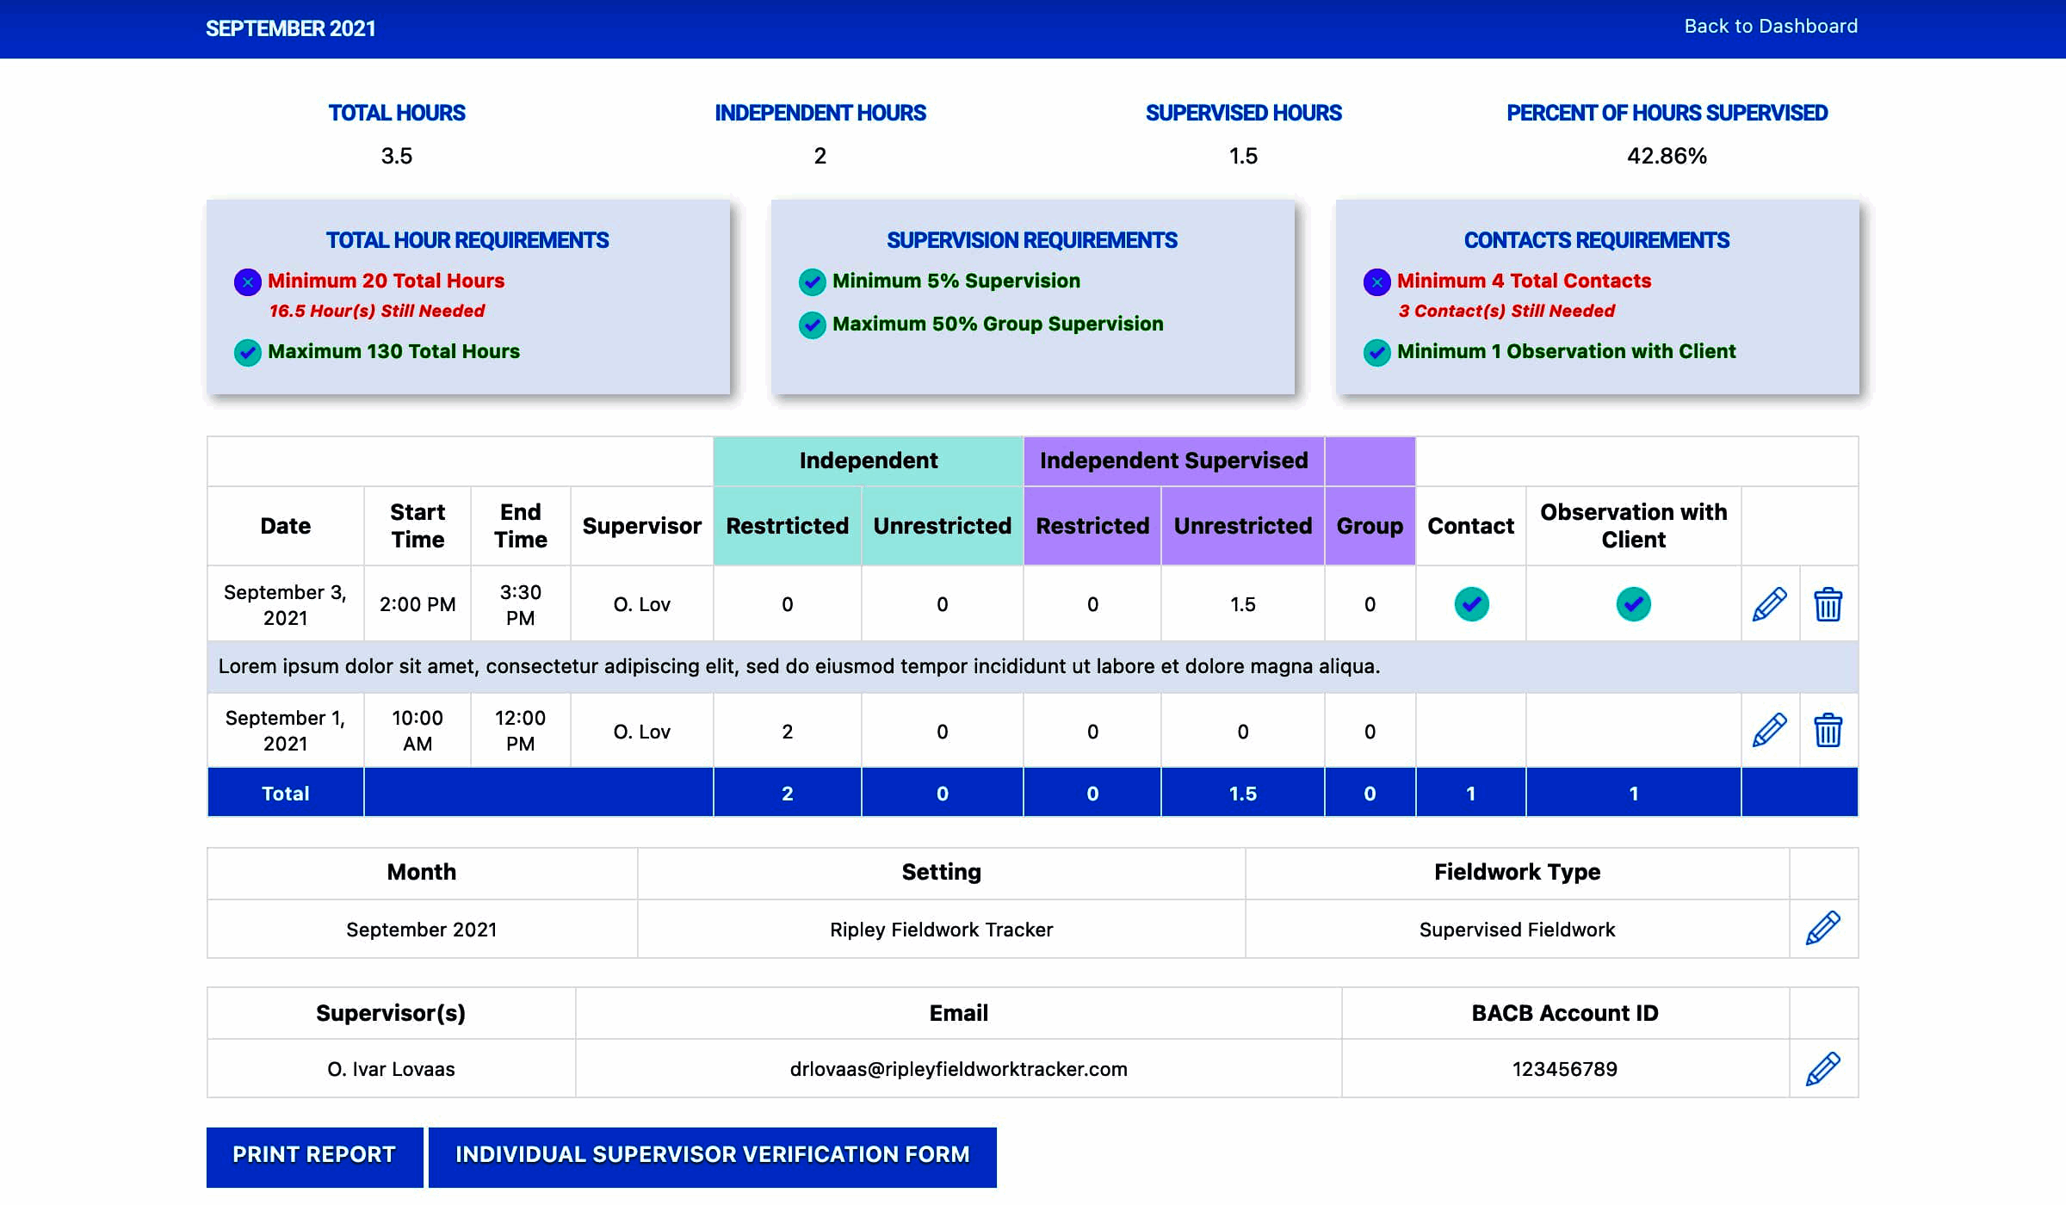Click '16.5 Hour(s) Still Needed' text

pyautogui.click(x=377, y=311)
